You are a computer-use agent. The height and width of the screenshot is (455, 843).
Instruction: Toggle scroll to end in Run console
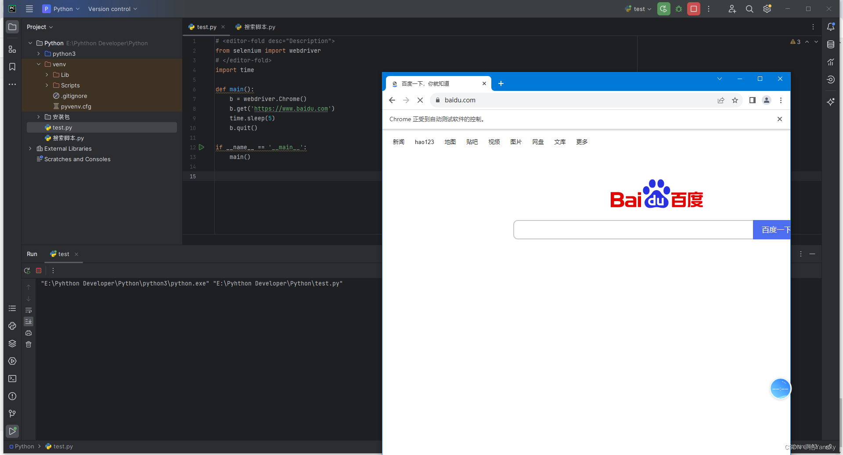29,321
